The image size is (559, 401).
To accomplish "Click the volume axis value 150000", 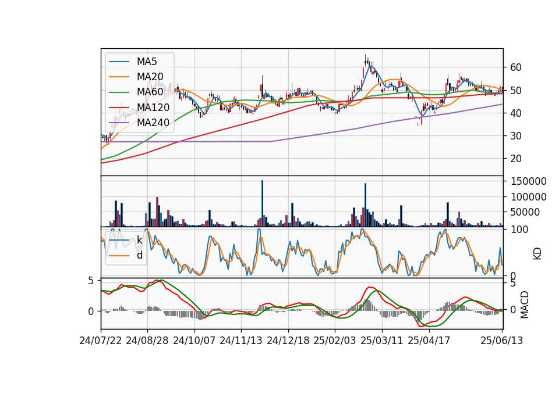I will click(528, 181).
